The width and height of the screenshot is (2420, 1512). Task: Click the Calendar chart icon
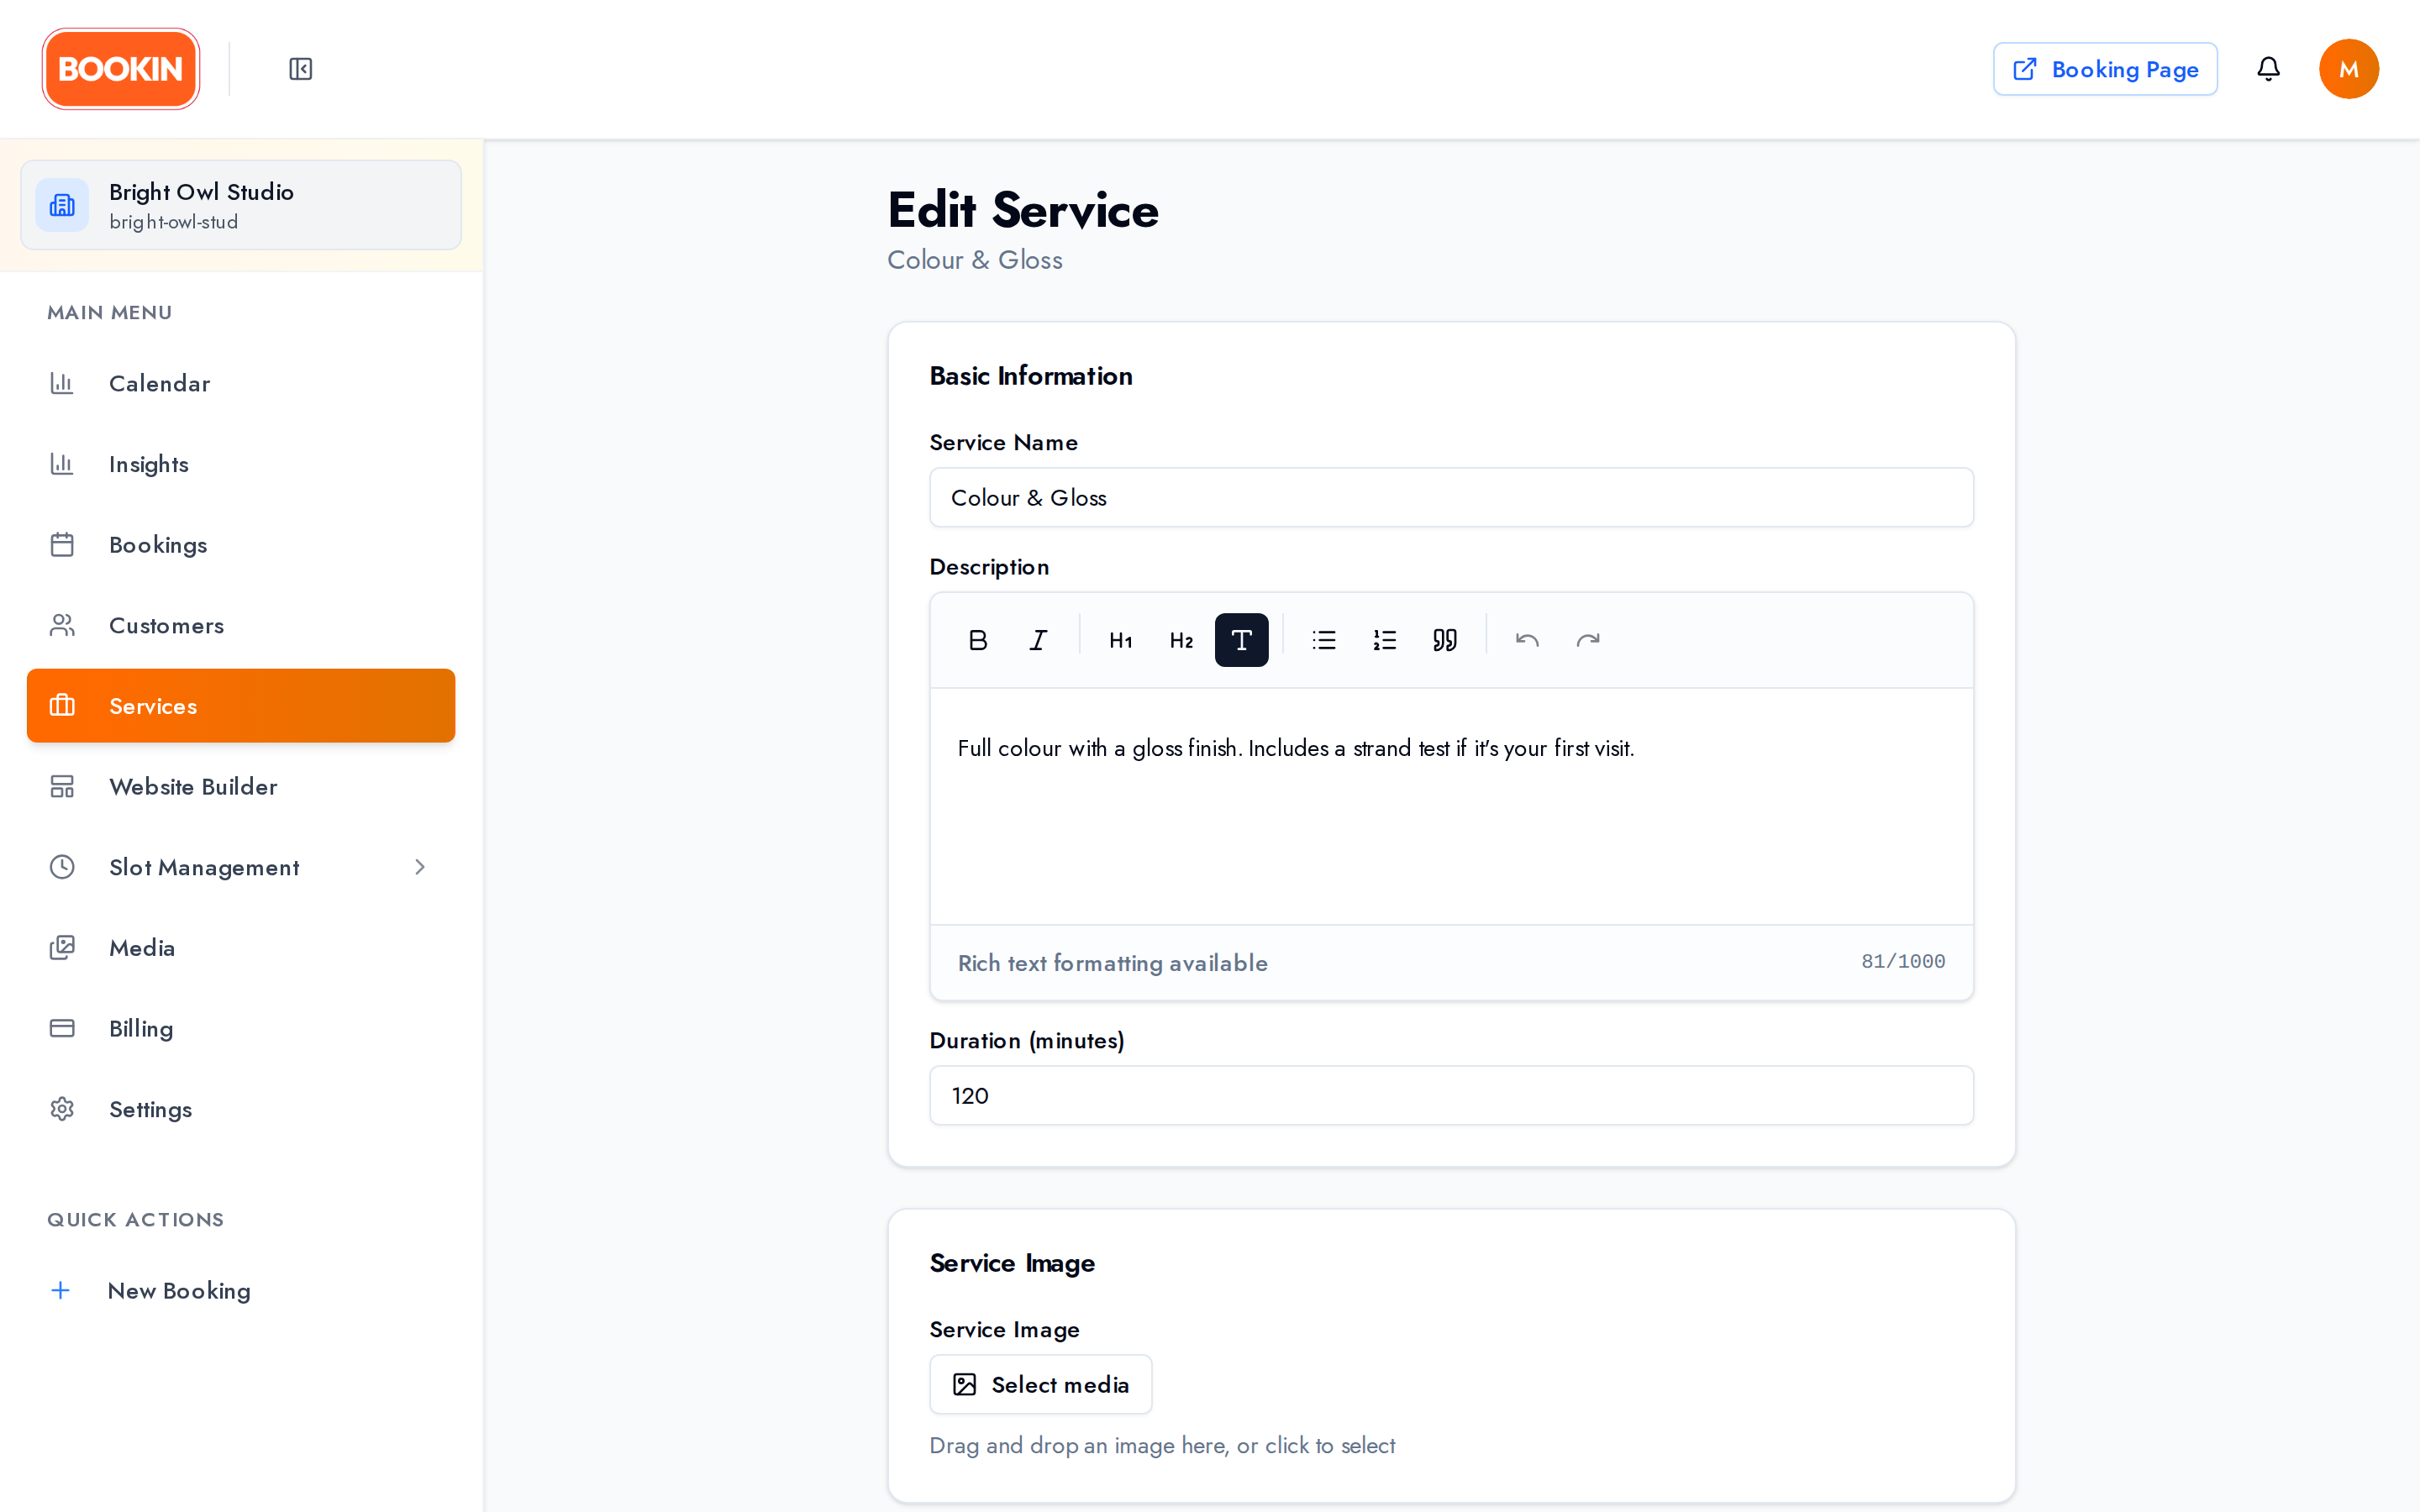(62, 383)
